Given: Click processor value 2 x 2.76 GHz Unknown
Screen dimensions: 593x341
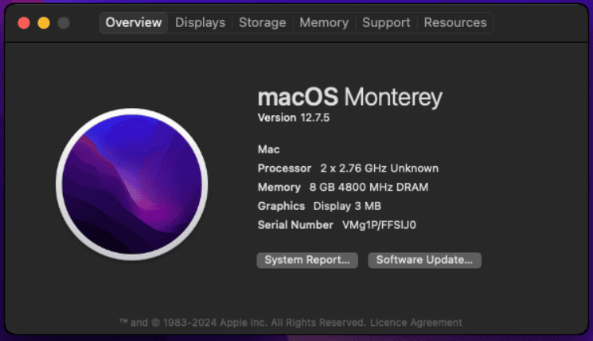Looking at the screenshot, I should pos(380,169).
